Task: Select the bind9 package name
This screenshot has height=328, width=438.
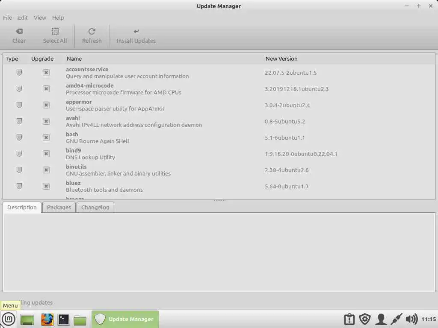Action: tap(74, 150)
